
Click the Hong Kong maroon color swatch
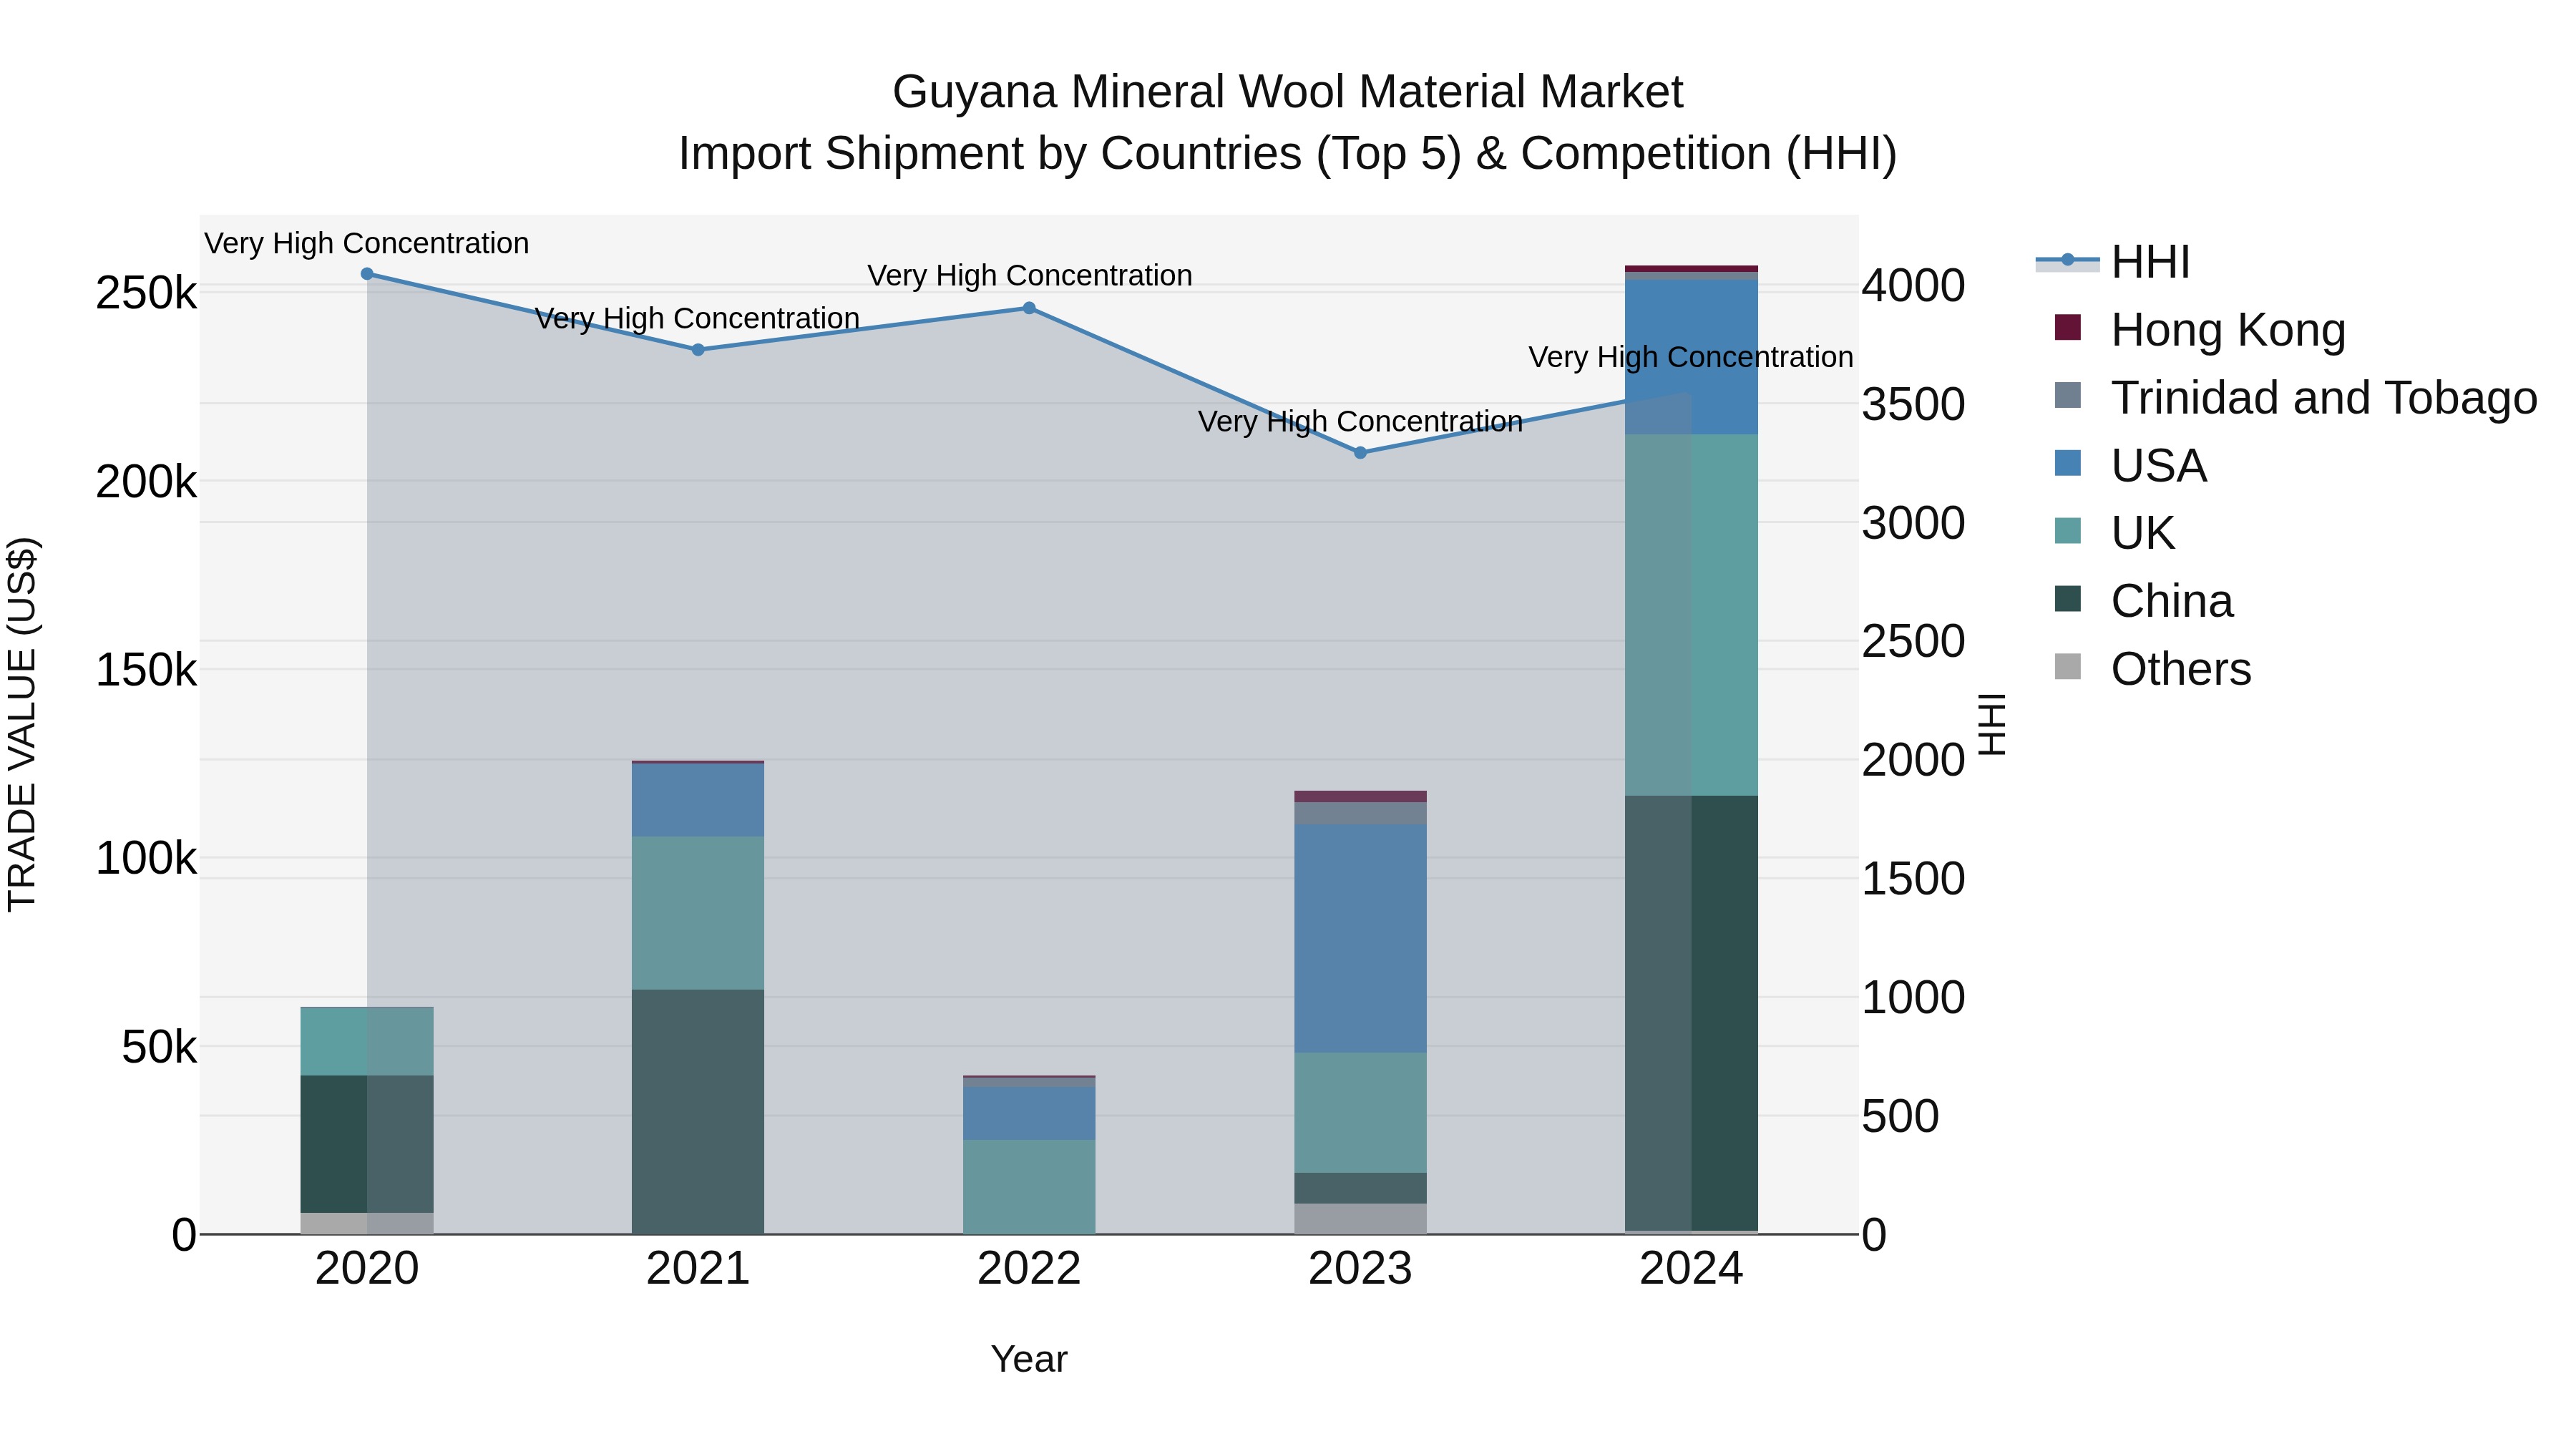2067,327
